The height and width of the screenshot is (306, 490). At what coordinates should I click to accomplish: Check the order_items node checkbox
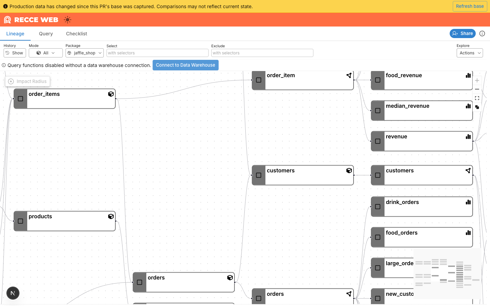[20, 99]
